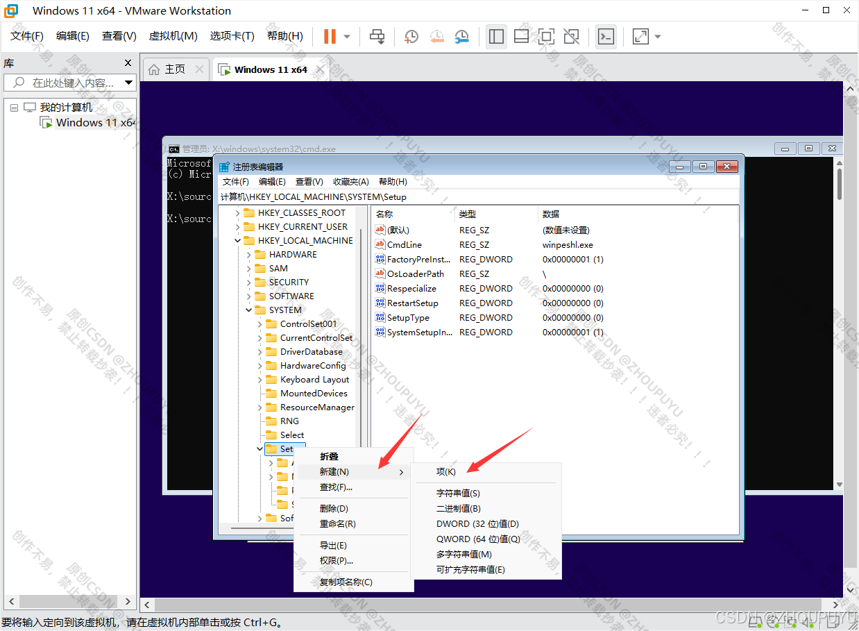
Task: Select the SECURITY key
Action: (x=282, y=283)
